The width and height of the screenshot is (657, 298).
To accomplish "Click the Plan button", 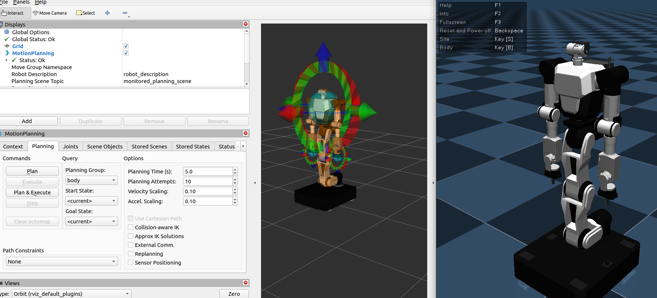I will tap(32, 171).
